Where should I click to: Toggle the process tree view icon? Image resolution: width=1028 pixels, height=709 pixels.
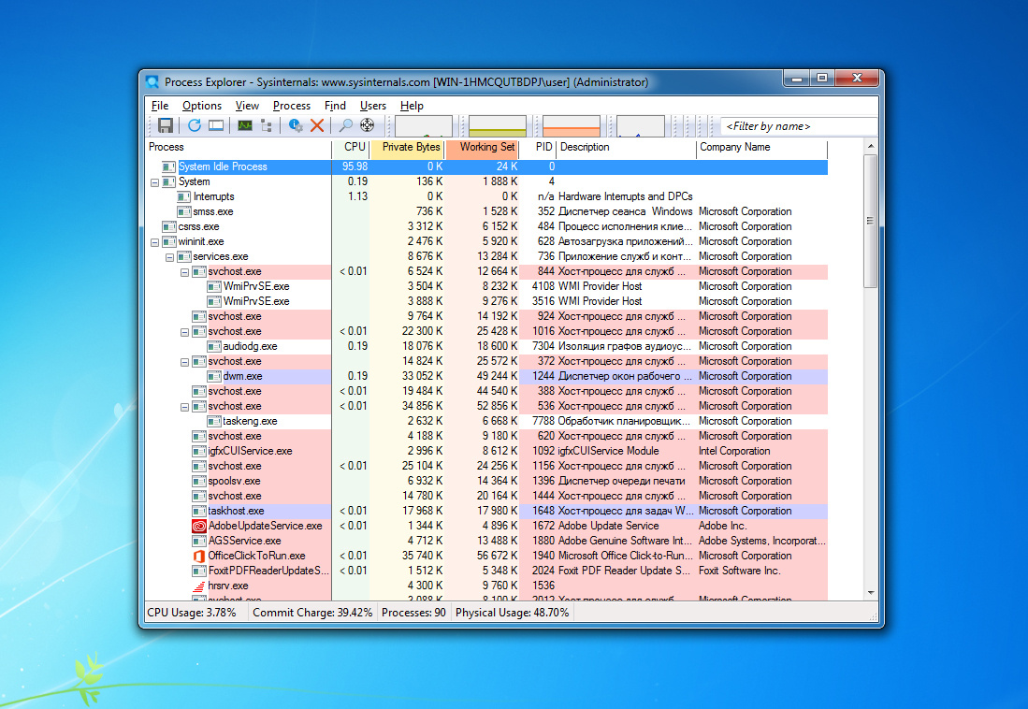pos(267,125)
